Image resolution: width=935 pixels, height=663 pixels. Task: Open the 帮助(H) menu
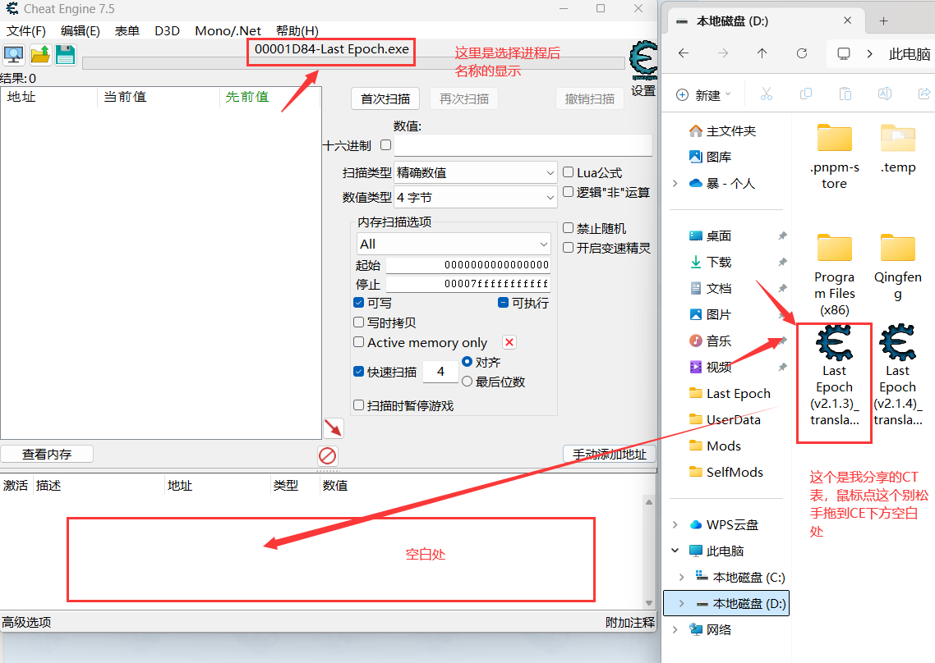click(x=297, y=31)
